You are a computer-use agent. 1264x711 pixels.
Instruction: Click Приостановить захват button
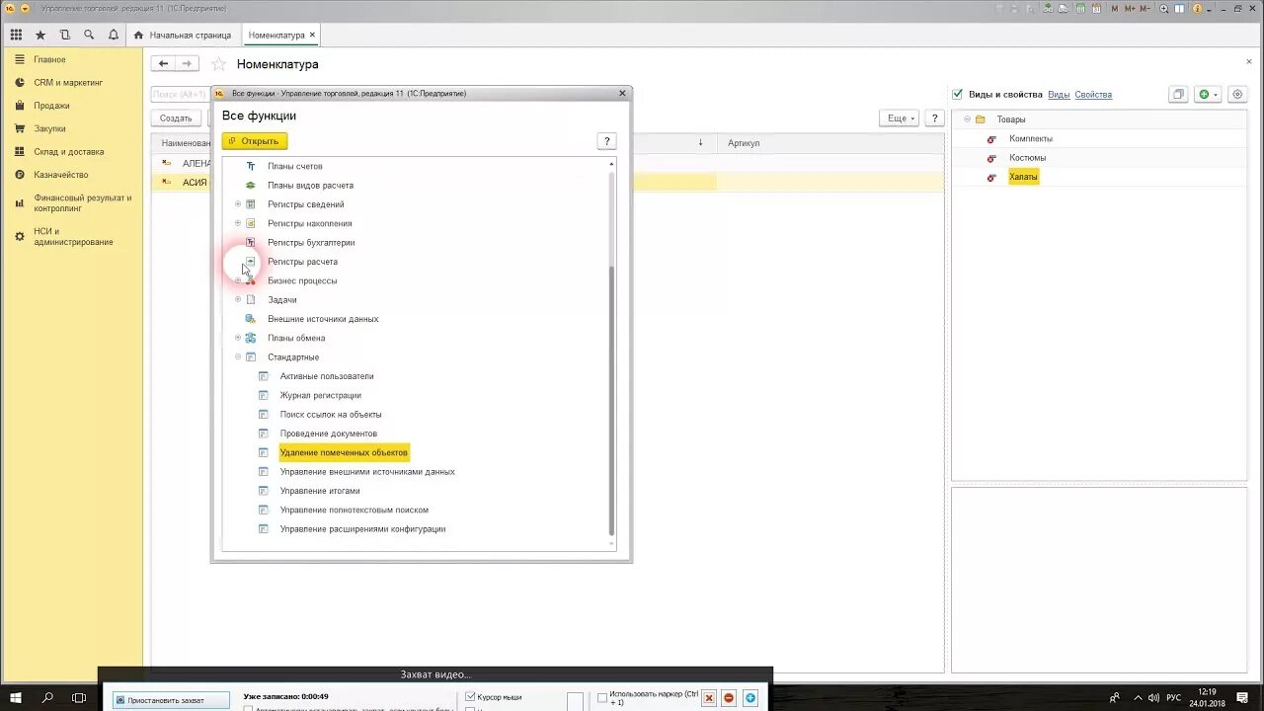point(171,700)
